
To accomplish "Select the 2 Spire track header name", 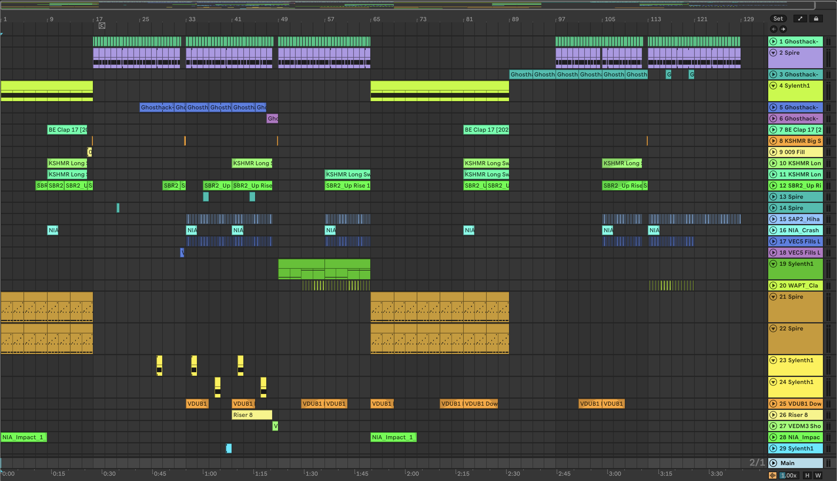I will click(791, 53).
